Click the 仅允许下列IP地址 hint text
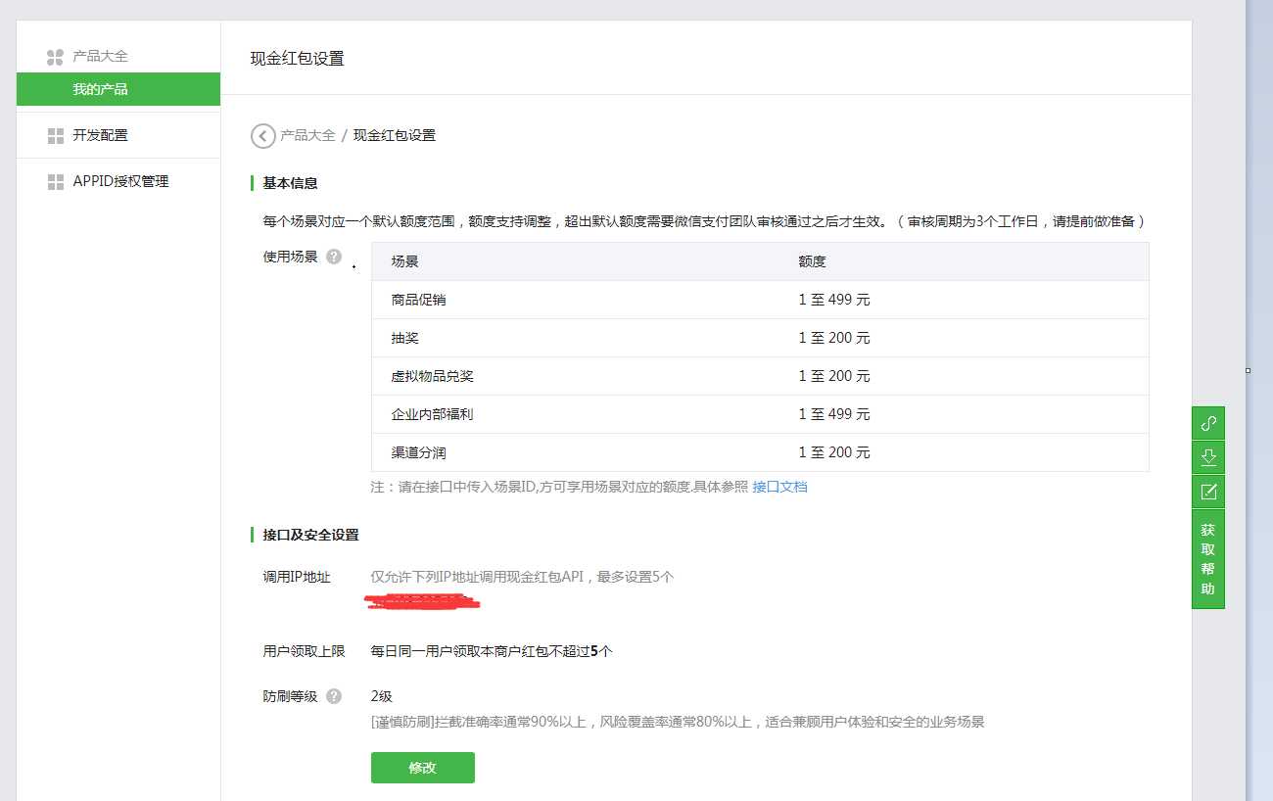This screenshot has height=801, width=1273. pos(522,577)
